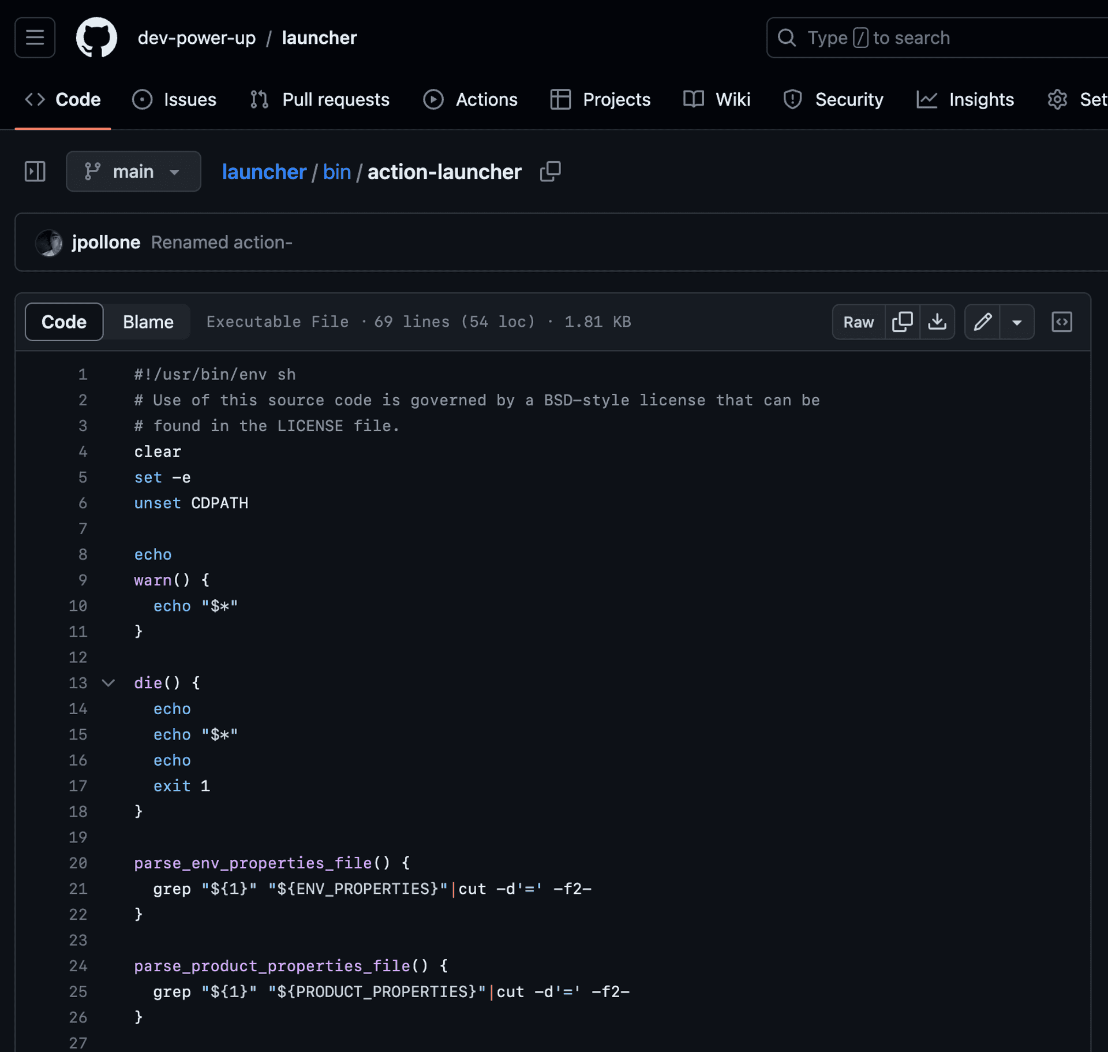The width and height of the screenshot is (1108, 1052).
Task: Open the Insights tab
Action: coord(965,99)
